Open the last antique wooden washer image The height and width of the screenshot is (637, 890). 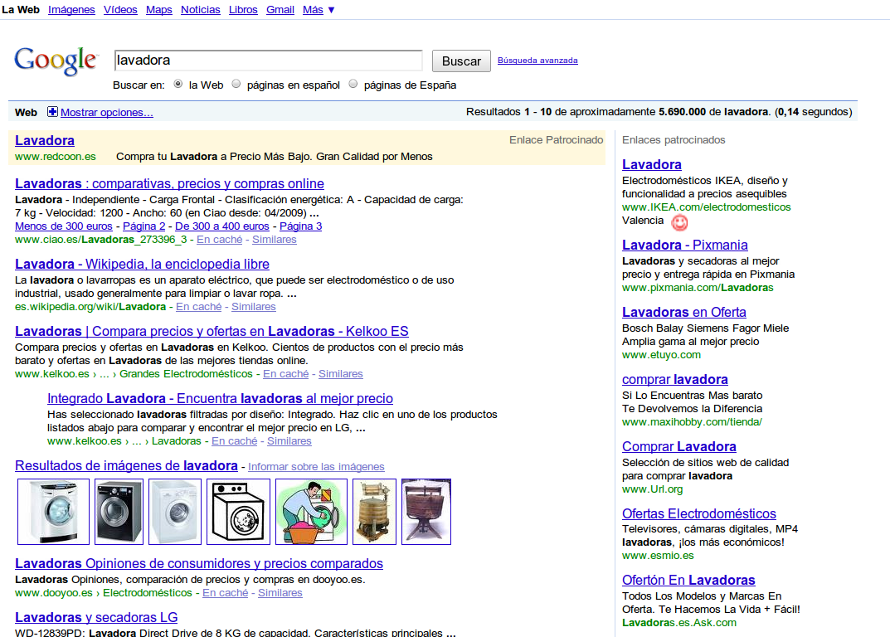coord(426,512)
